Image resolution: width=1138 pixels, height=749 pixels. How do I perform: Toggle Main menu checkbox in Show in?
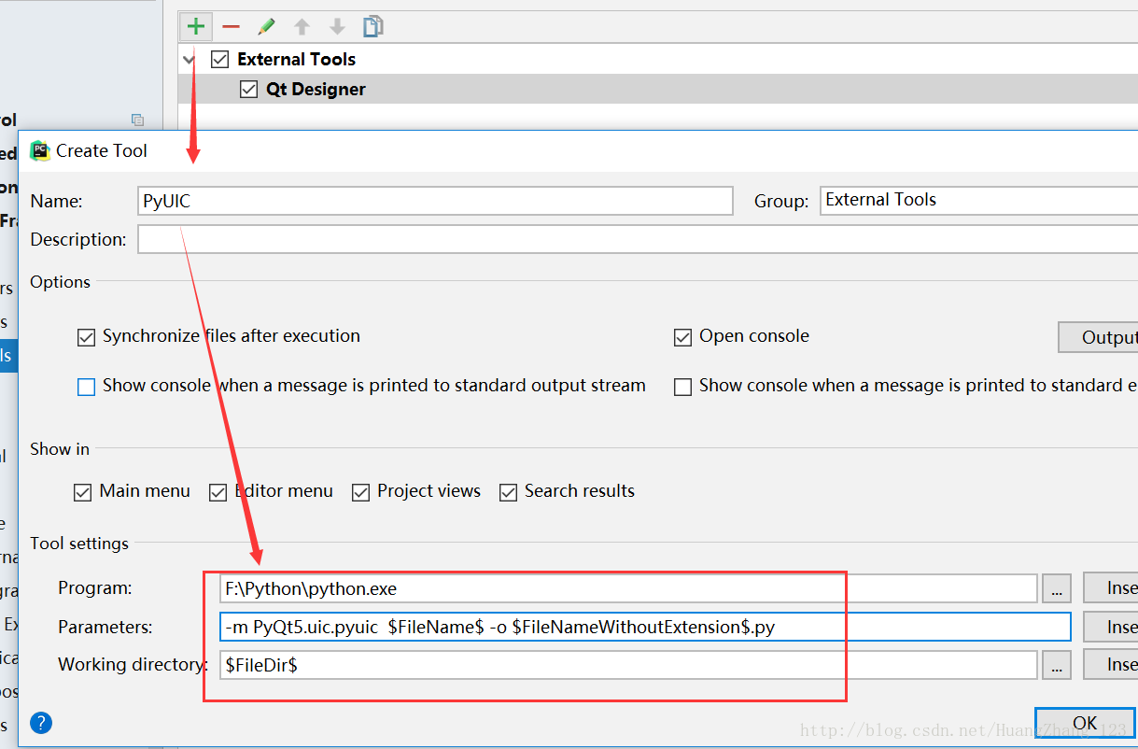[83, 492]
